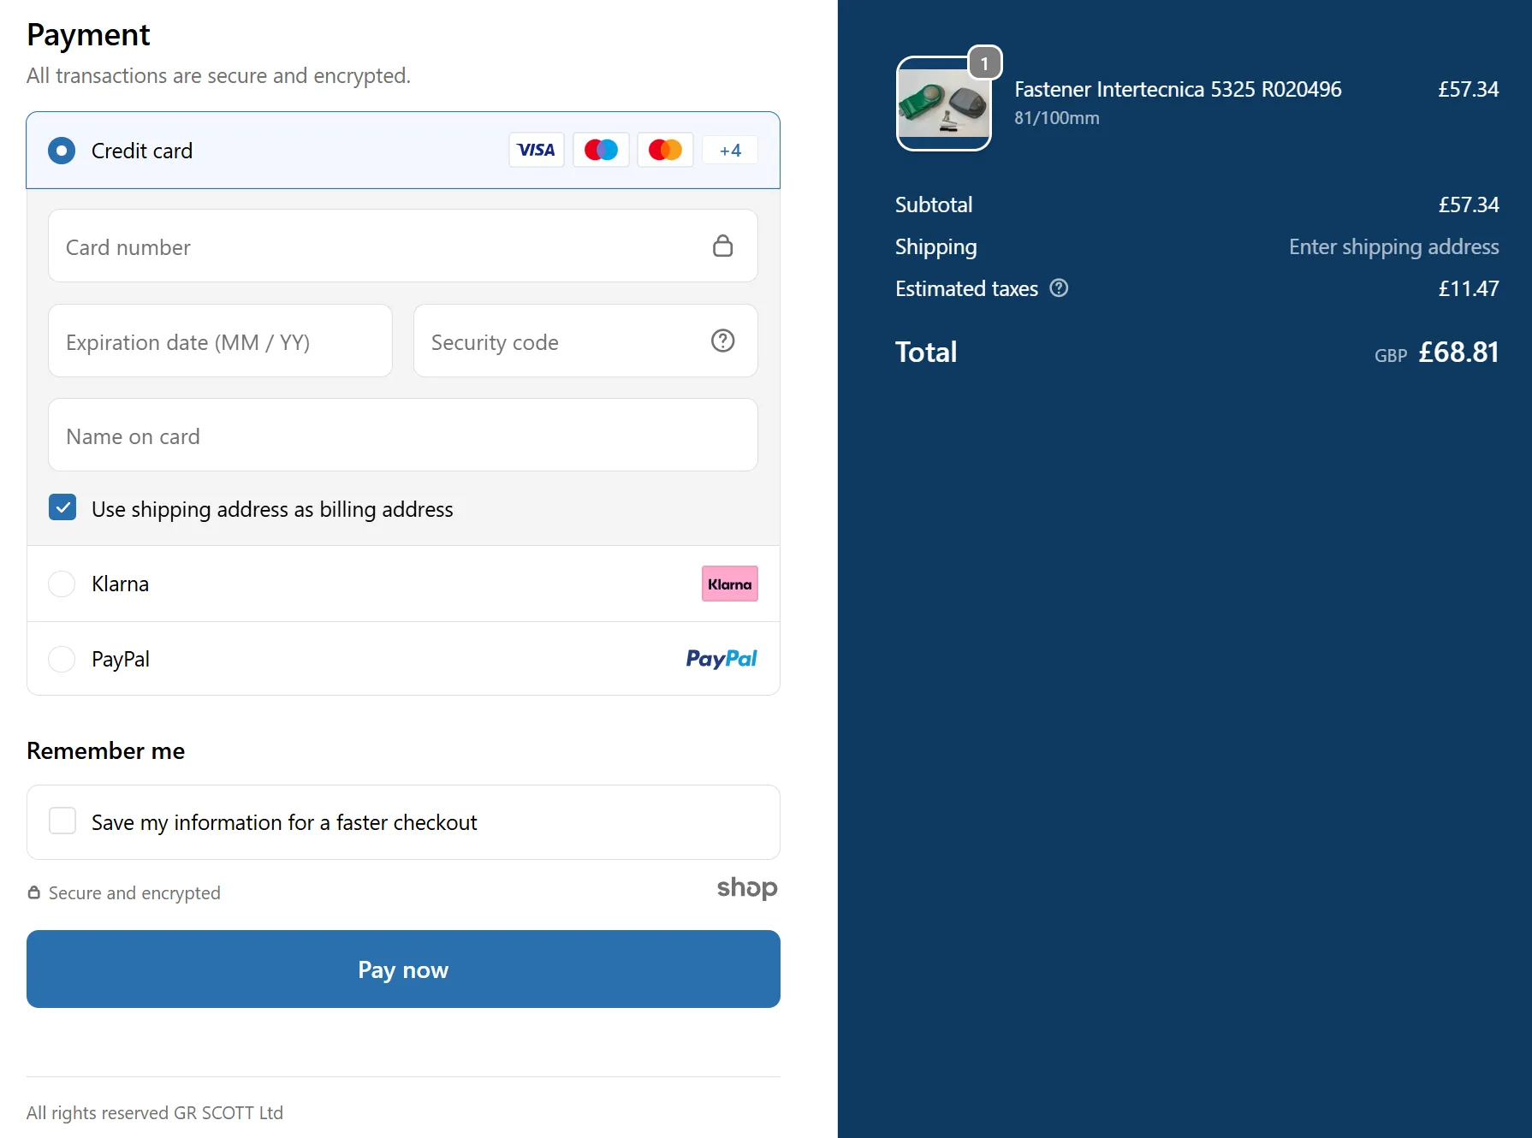Click the Klarna badge icon

729,584
